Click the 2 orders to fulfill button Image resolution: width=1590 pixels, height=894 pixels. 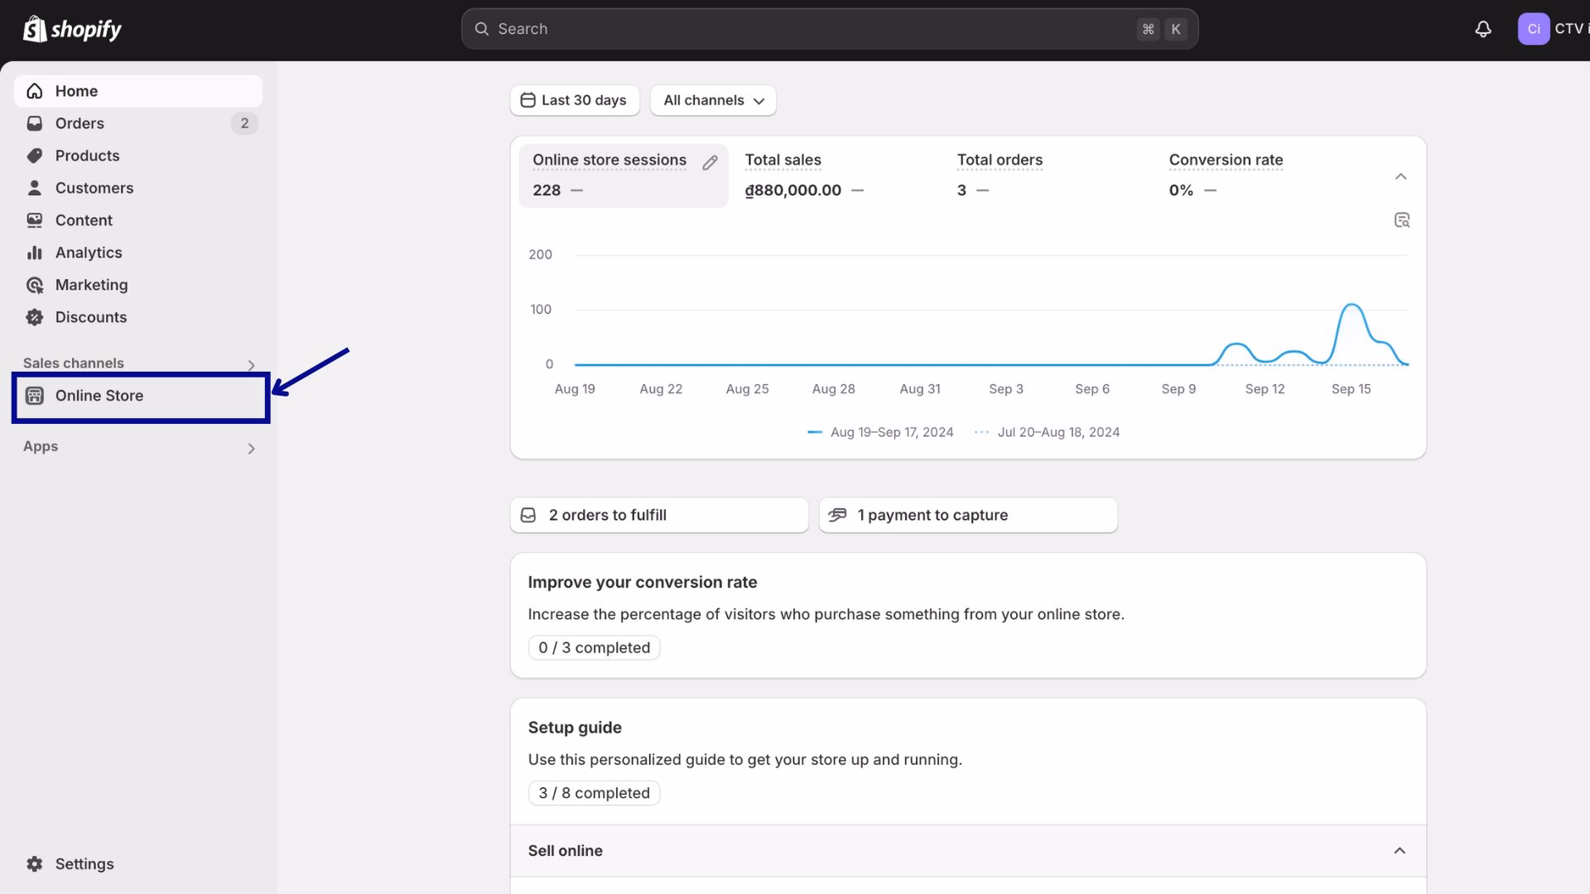click(659, 515)
